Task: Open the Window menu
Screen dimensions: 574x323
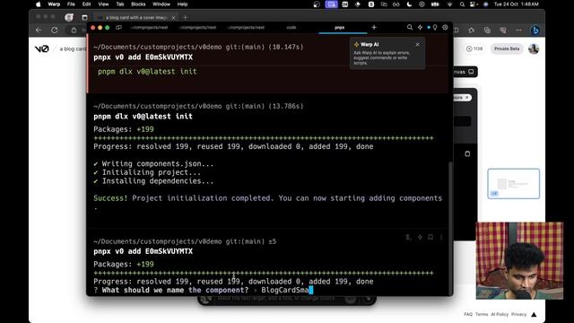Action: [x=161, y=4]
